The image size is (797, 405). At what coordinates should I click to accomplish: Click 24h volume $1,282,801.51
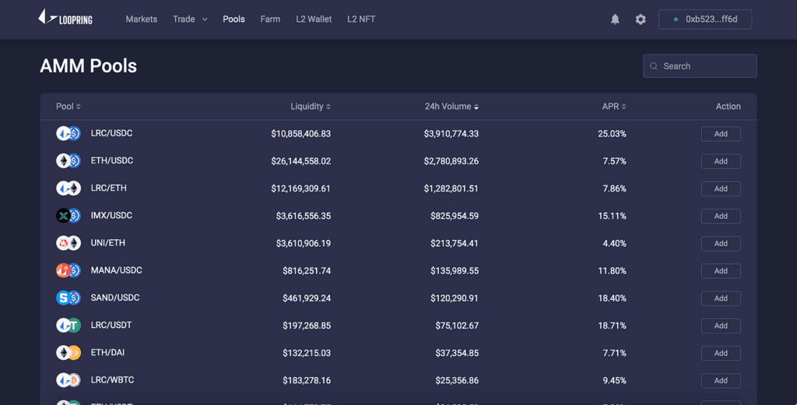coord(451,188)
